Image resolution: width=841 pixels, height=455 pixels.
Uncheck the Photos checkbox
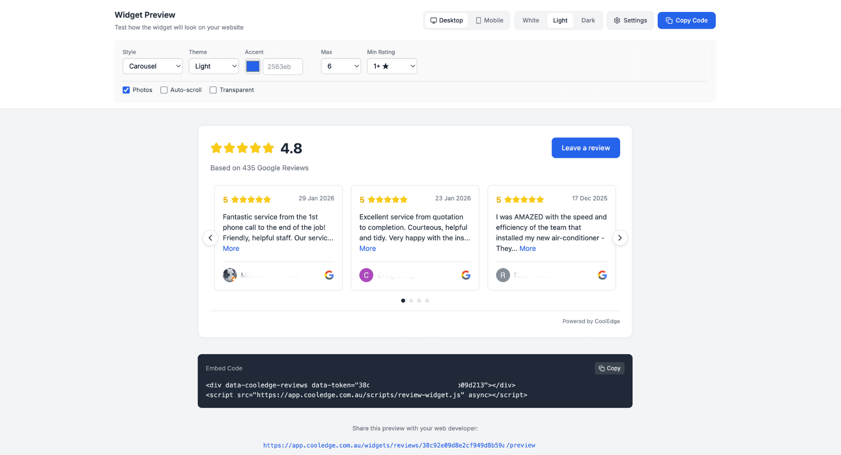coord(126,90)
